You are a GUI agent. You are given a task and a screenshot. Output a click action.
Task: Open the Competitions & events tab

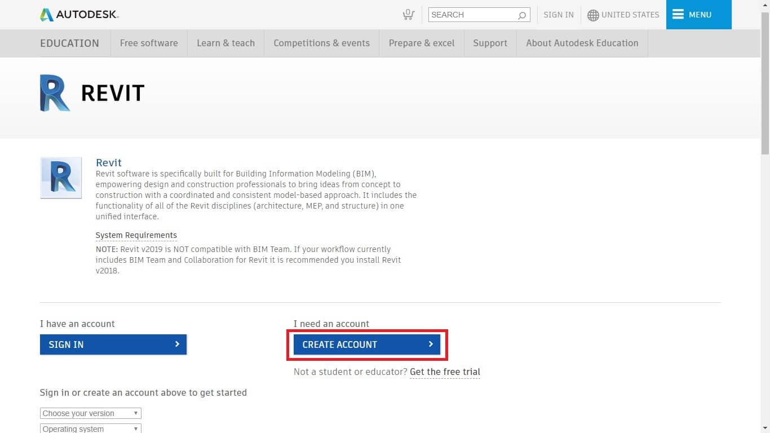point(322,43)
